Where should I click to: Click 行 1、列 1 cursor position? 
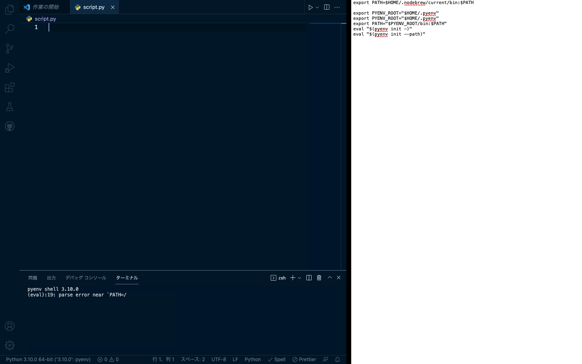[x=163, y=360]
